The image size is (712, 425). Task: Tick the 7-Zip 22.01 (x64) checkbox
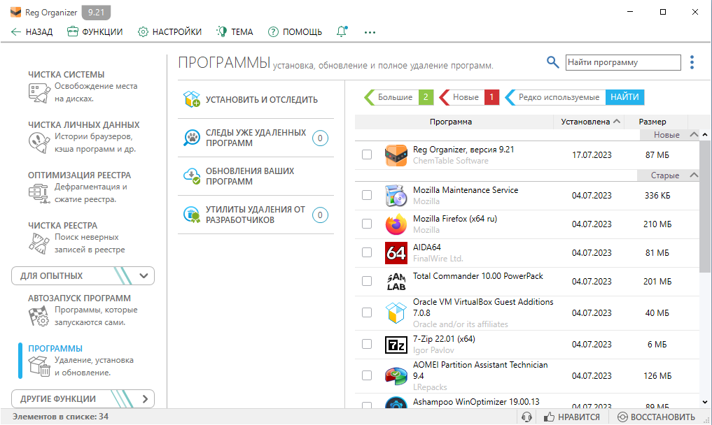[x=367, y=344]
